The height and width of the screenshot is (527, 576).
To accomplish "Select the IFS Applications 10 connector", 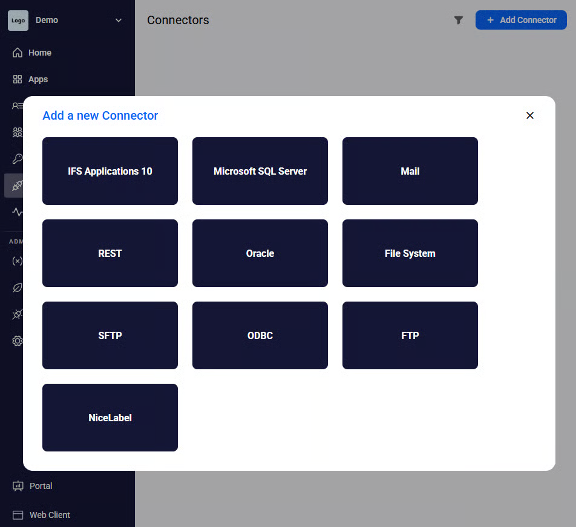I will click(110, 171).
